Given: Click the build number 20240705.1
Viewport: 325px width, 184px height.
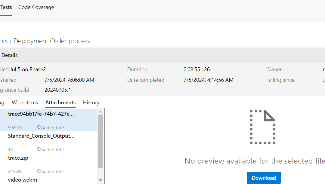Looking at the screenshot, I should click(x=58, y=90).
